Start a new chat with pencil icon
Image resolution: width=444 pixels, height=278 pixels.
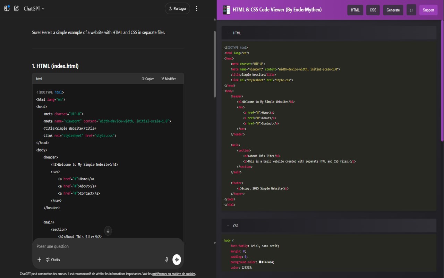coord(16,8)
